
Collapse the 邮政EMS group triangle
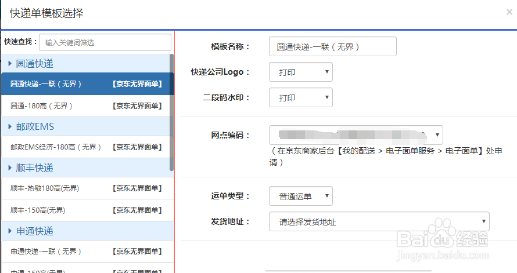[x=10, y=126]
